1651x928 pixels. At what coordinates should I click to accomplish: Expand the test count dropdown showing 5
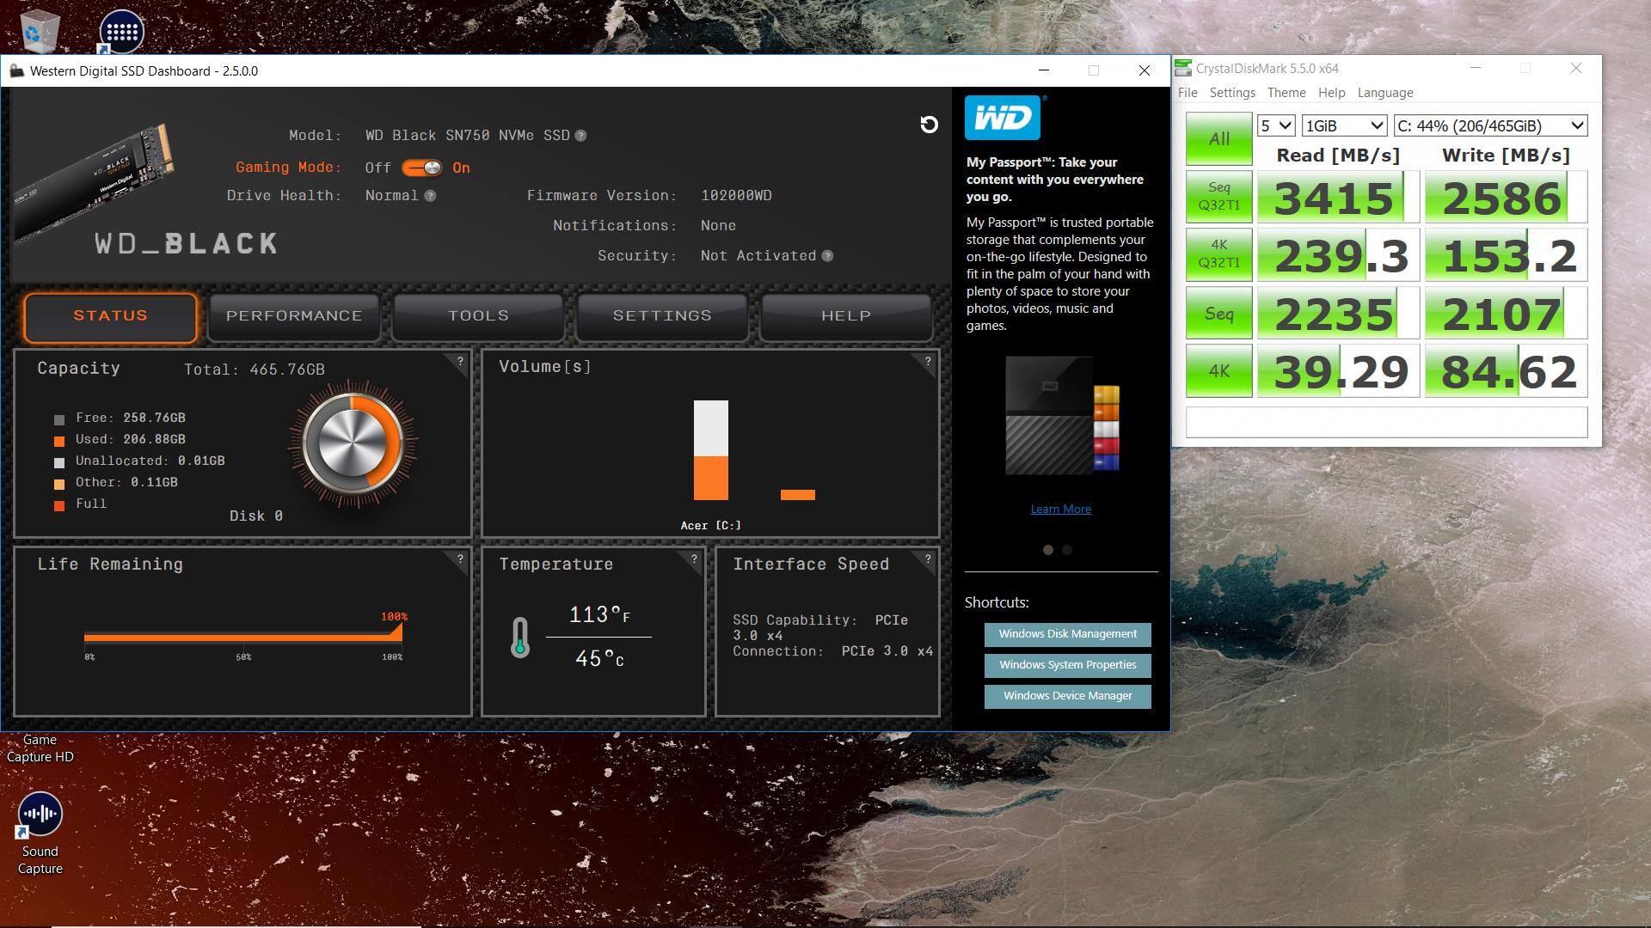[1276, 126]
